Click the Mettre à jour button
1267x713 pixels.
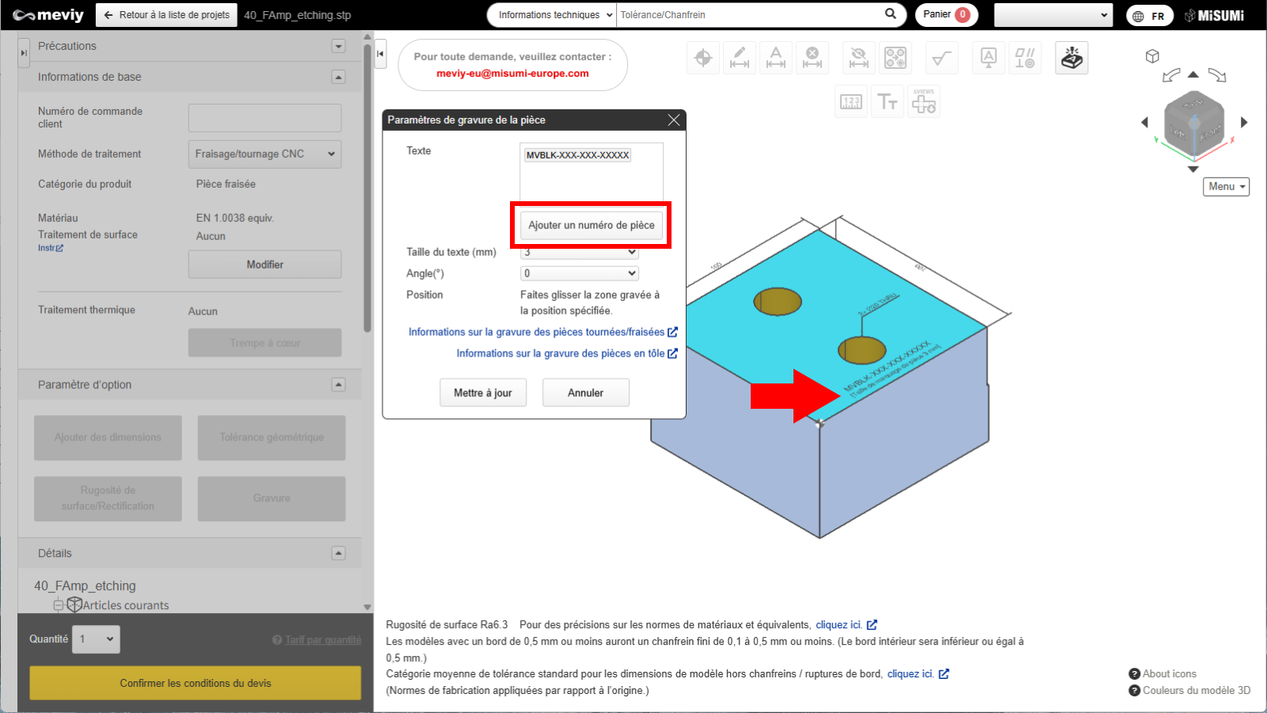click(x=482, y=393)
